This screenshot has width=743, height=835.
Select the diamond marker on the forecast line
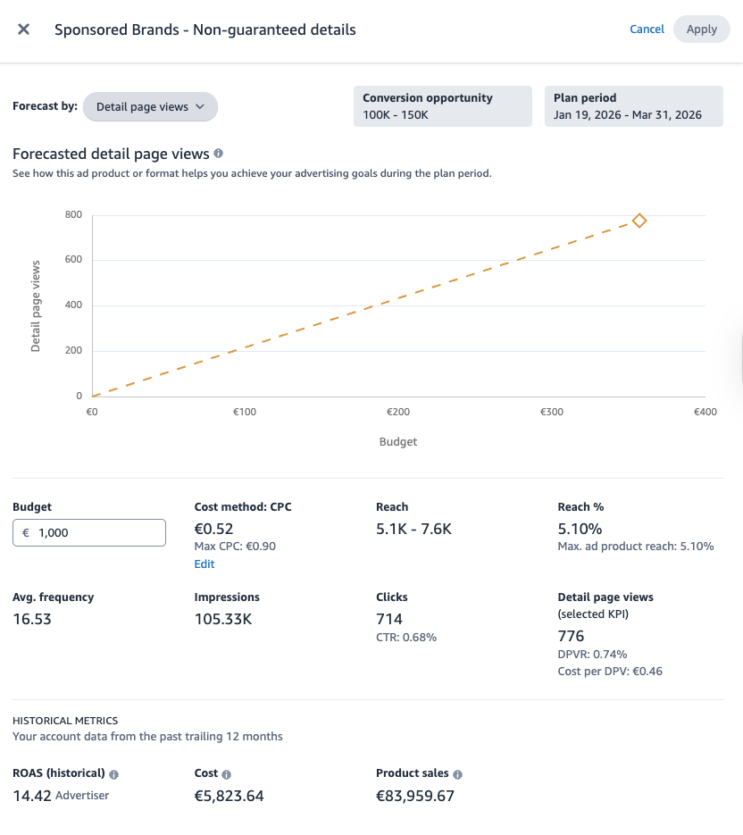click(x=640, y=220)
